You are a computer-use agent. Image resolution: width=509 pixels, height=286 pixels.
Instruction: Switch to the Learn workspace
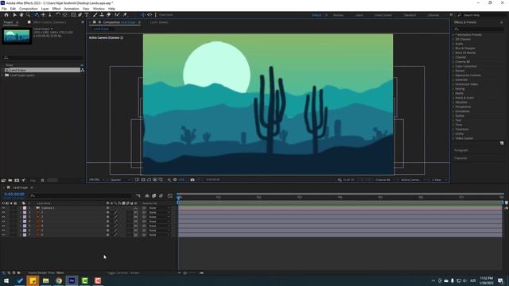pos(359,15)
